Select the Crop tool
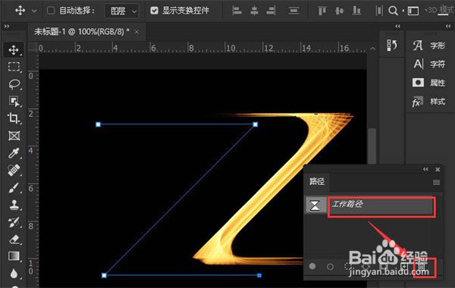This screenshot has width=455, height=288. tap(14, 118)
